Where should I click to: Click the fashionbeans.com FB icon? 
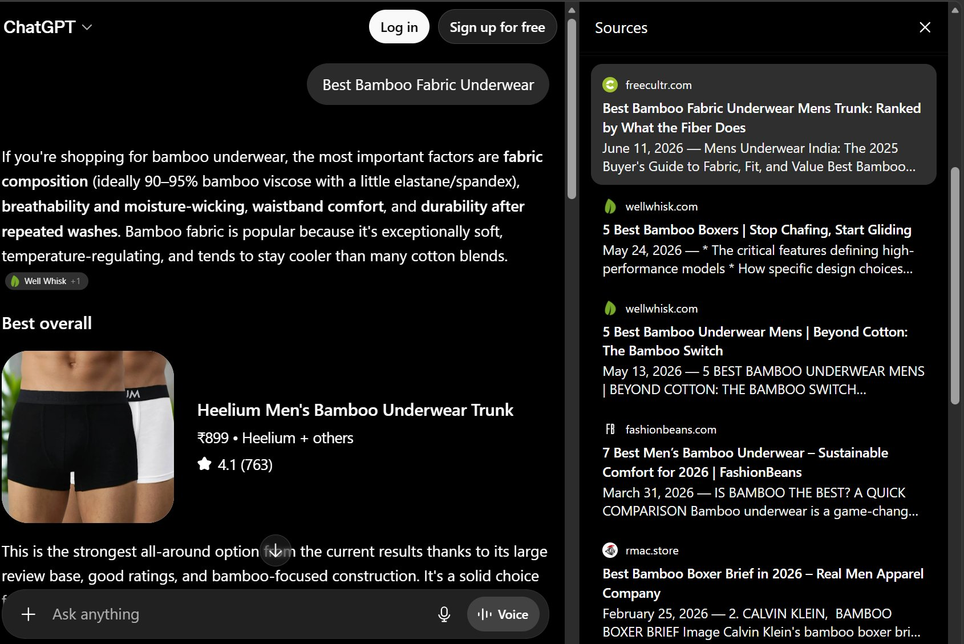(610, 430)
